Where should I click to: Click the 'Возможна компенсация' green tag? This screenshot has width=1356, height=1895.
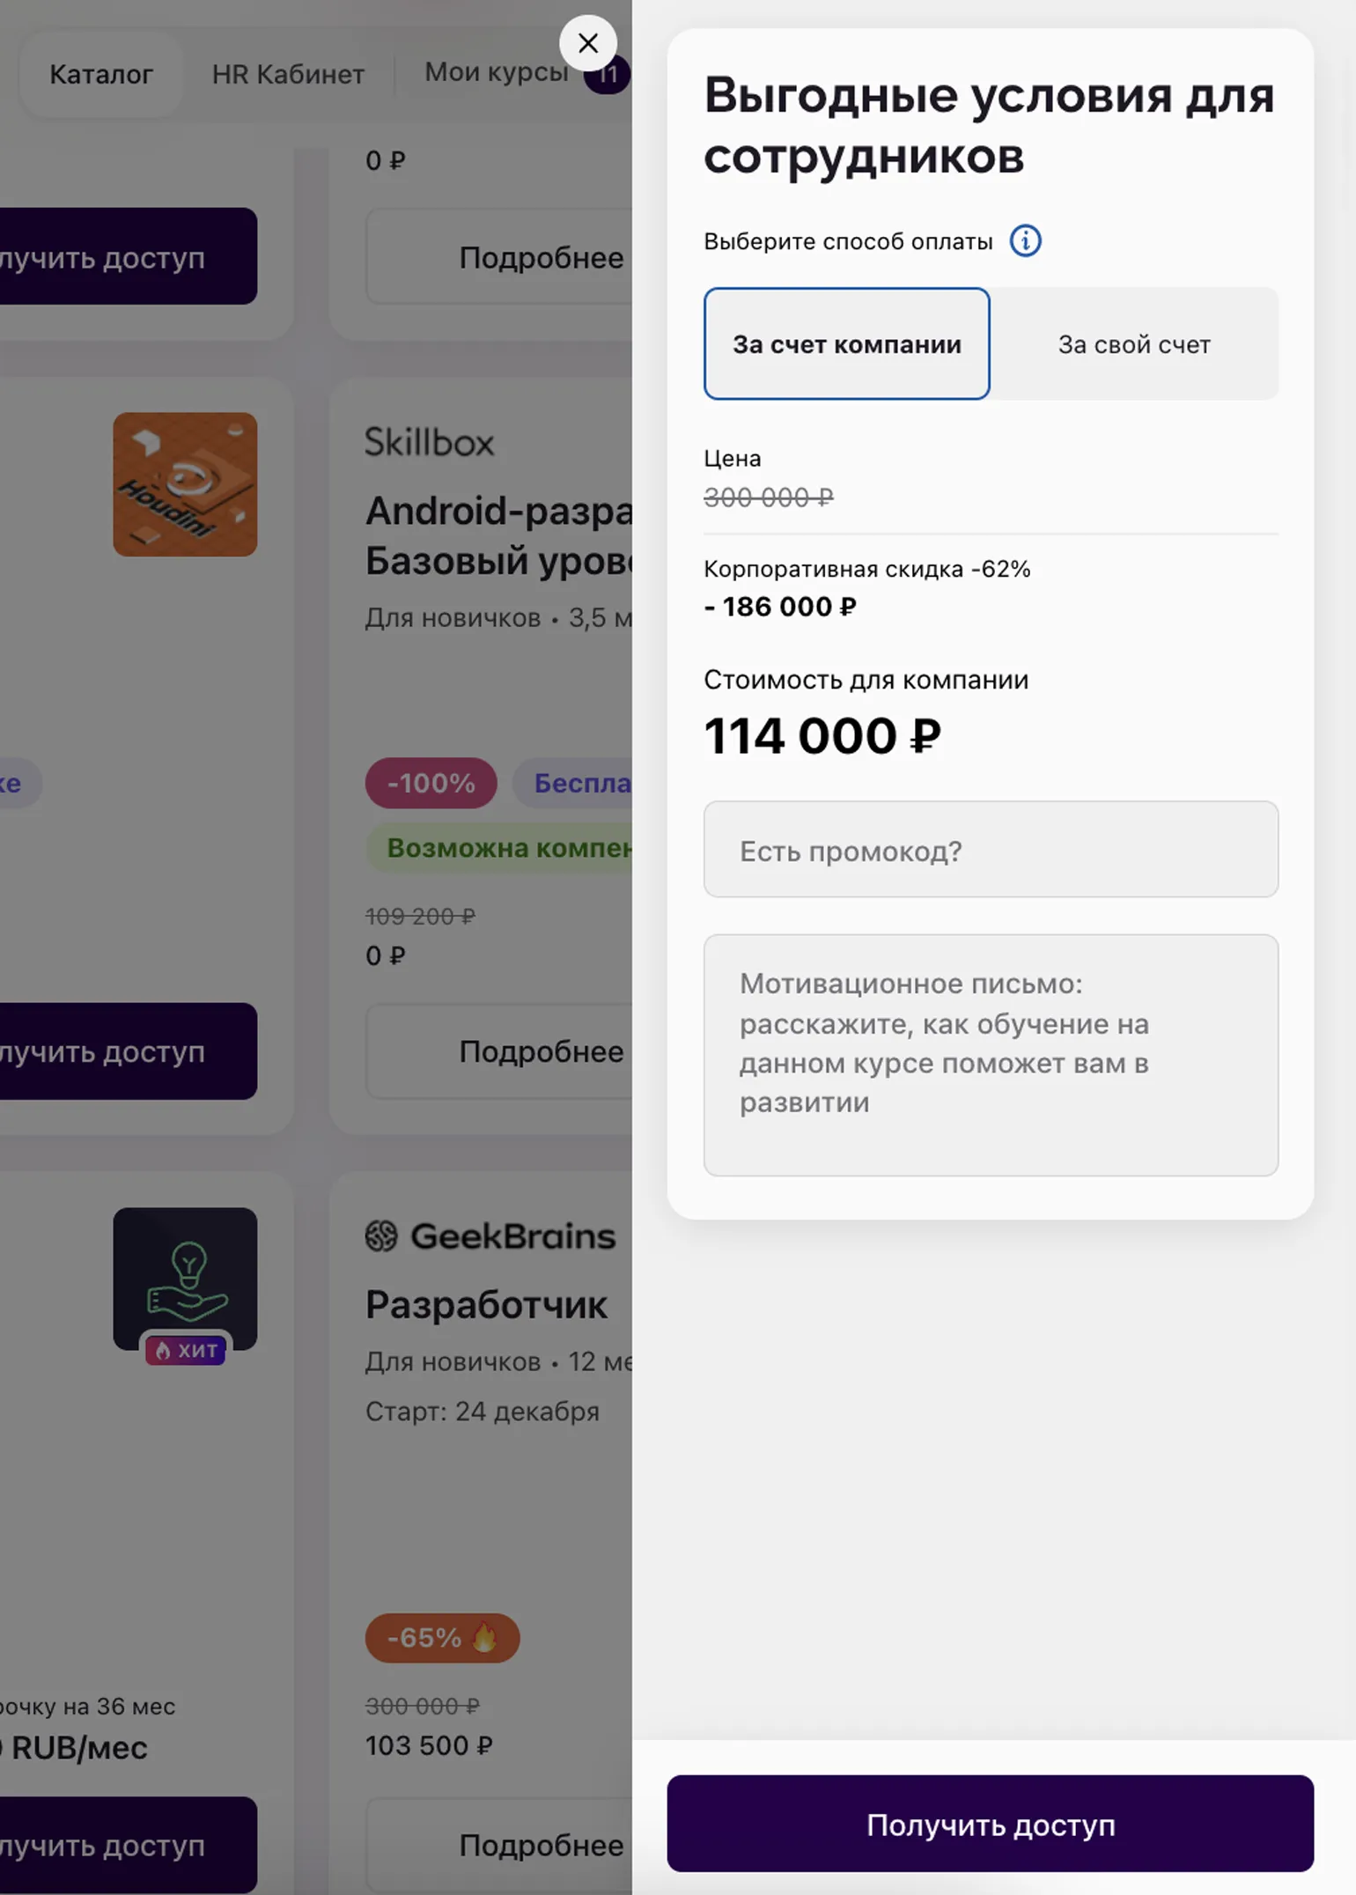[x=509, y=848]
